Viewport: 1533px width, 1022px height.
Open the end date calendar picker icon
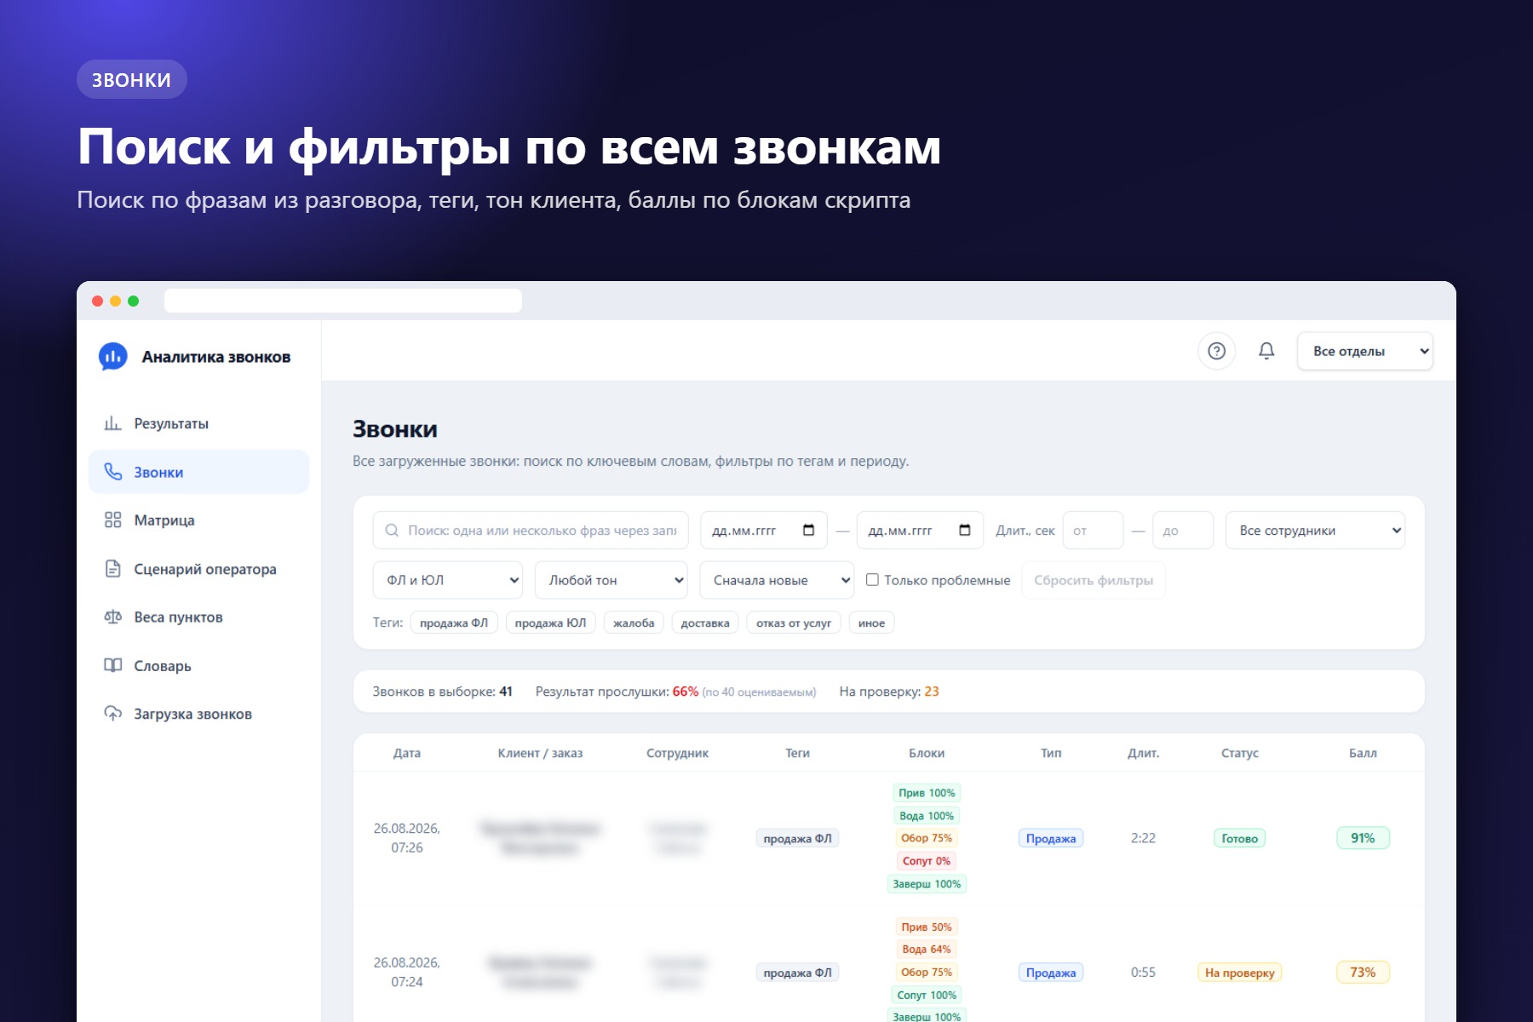click(965, 530)
